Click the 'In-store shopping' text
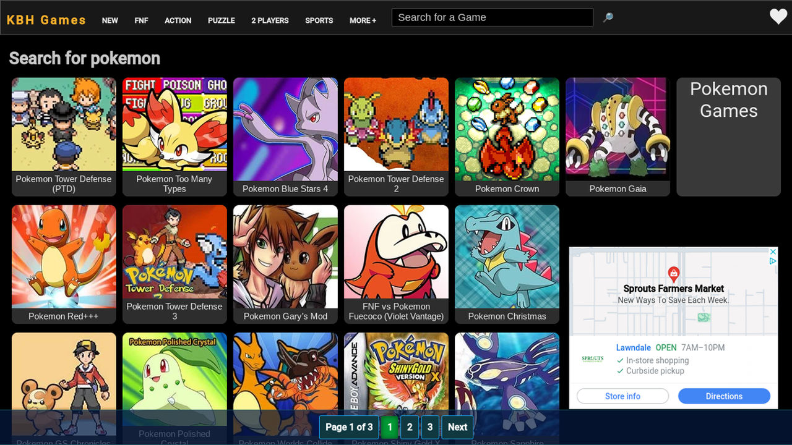The image size is (792, 445). 657,360
